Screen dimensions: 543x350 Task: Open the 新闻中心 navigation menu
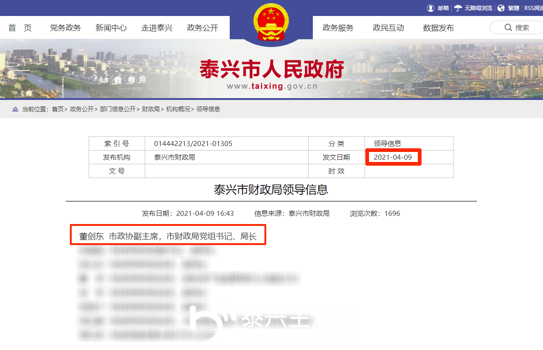coord(111,27)
